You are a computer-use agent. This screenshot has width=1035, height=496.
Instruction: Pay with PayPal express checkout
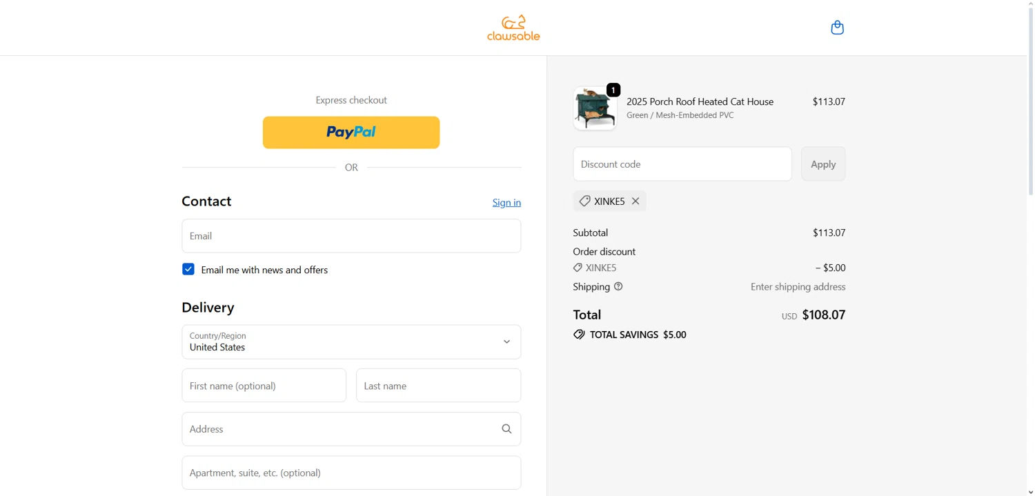(x=351, y=132)
